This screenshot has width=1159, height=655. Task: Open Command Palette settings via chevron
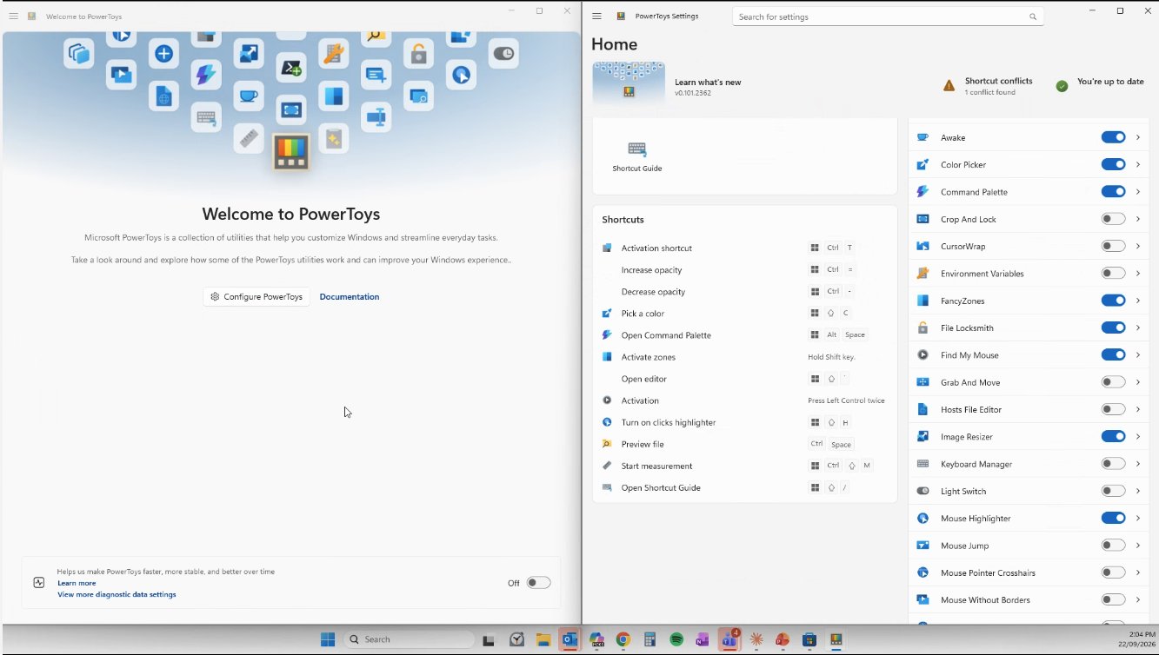(x=1138, y=192)
